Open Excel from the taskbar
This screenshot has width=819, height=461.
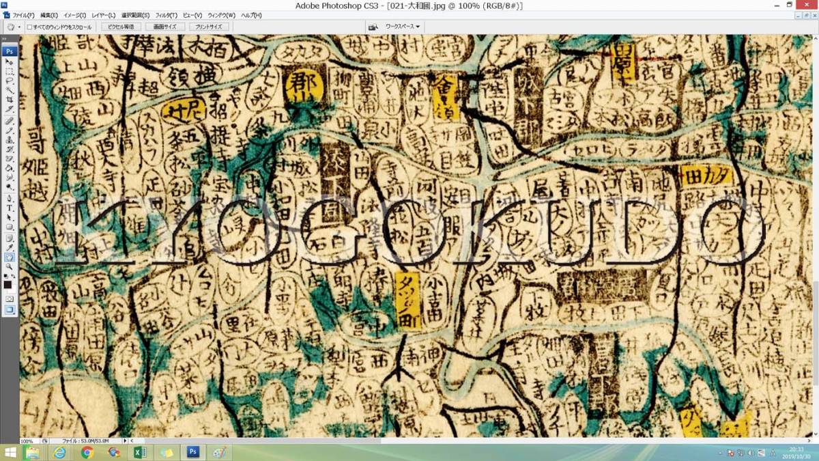click(x=139, y=452)
